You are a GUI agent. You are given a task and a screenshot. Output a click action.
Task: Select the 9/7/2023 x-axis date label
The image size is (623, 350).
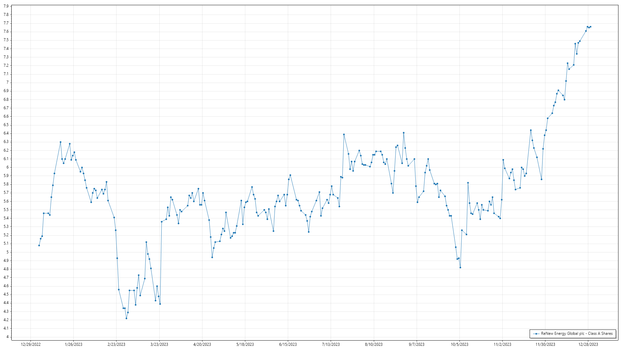click(416, 344)
